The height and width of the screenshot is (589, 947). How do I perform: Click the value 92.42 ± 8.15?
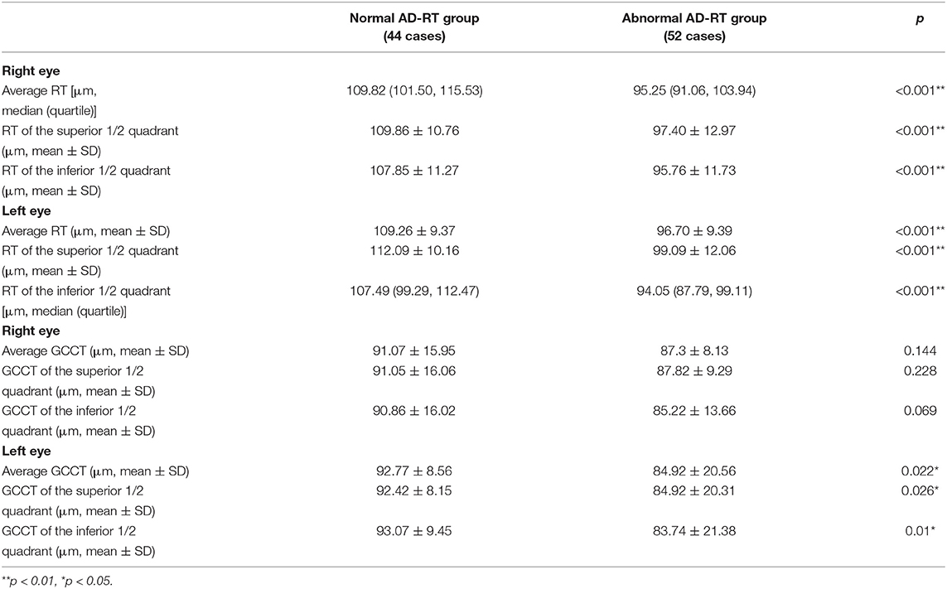414,491
